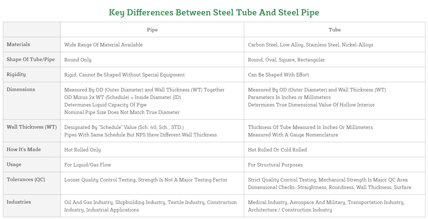This screenshot has width=428, height=219.
Task: Click the 'Materials' row label
Action: point(18,45)
